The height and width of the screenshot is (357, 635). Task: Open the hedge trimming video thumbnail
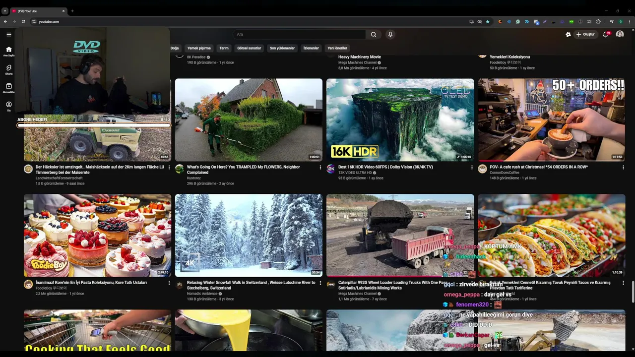(x=249, y=119)
